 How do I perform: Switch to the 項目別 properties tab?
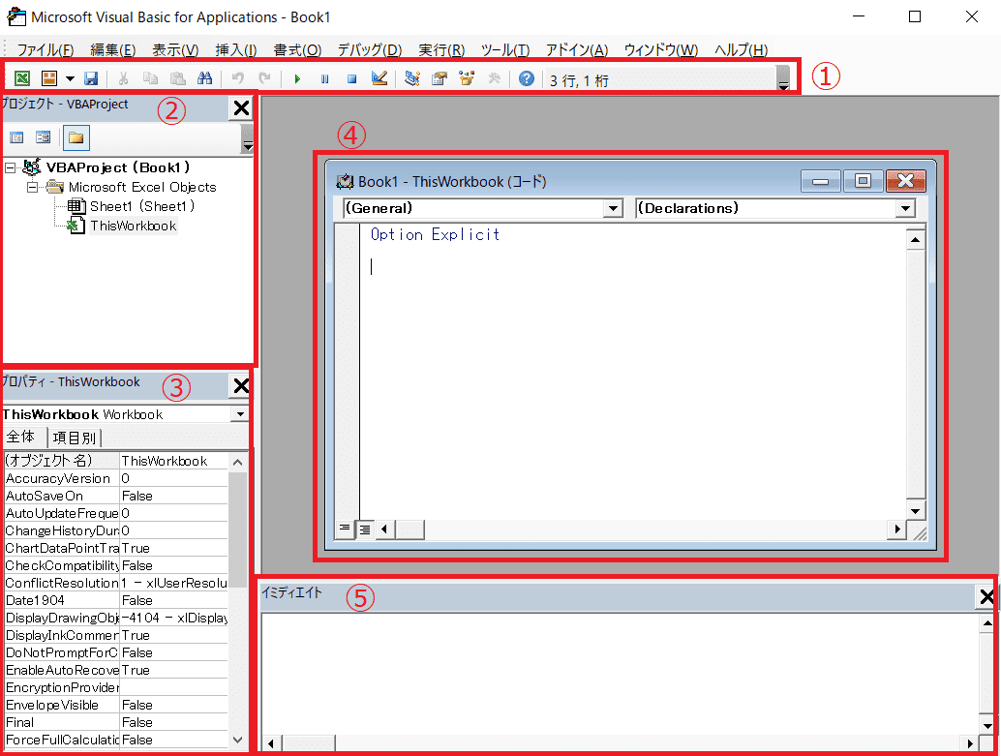point(74,438)
